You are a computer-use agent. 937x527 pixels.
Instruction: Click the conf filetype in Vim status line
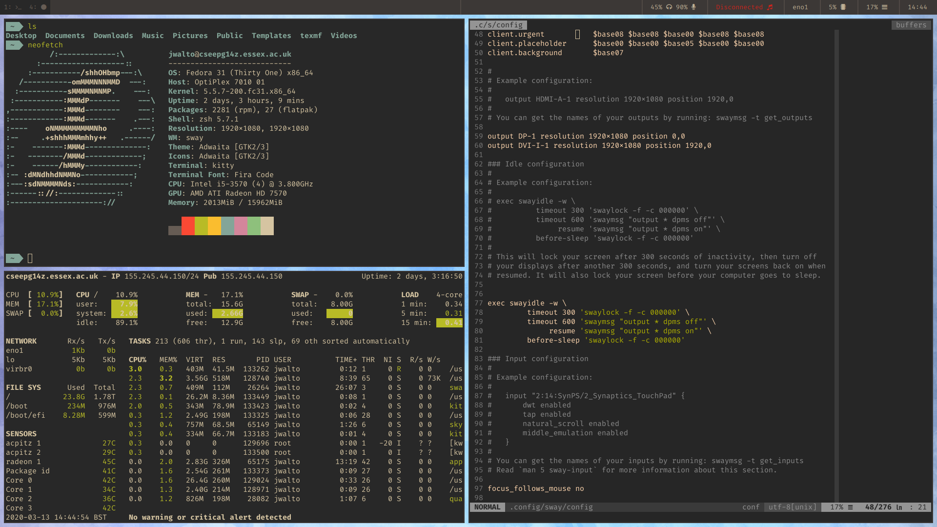[x=751, y=507]
